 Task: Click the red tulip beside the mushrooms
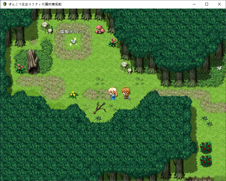[x=113, y=42]
